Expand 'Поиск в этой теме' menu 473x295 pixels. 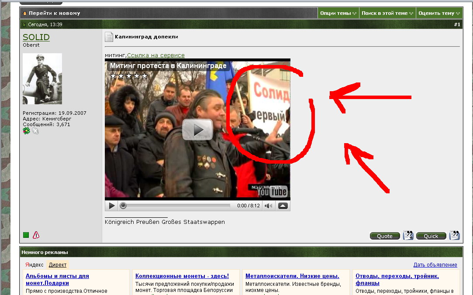click(387, 13)
